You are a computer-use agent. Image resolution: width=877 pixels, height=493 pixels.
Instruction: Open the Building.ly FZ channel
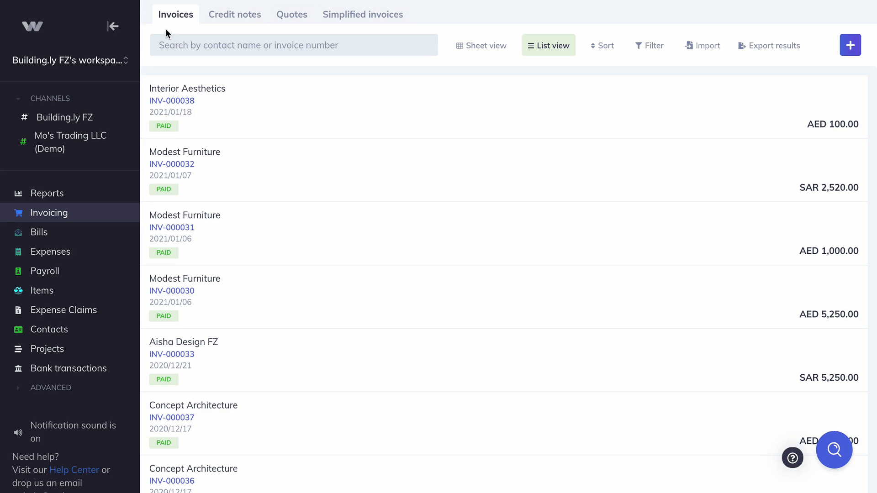point(64,117)
